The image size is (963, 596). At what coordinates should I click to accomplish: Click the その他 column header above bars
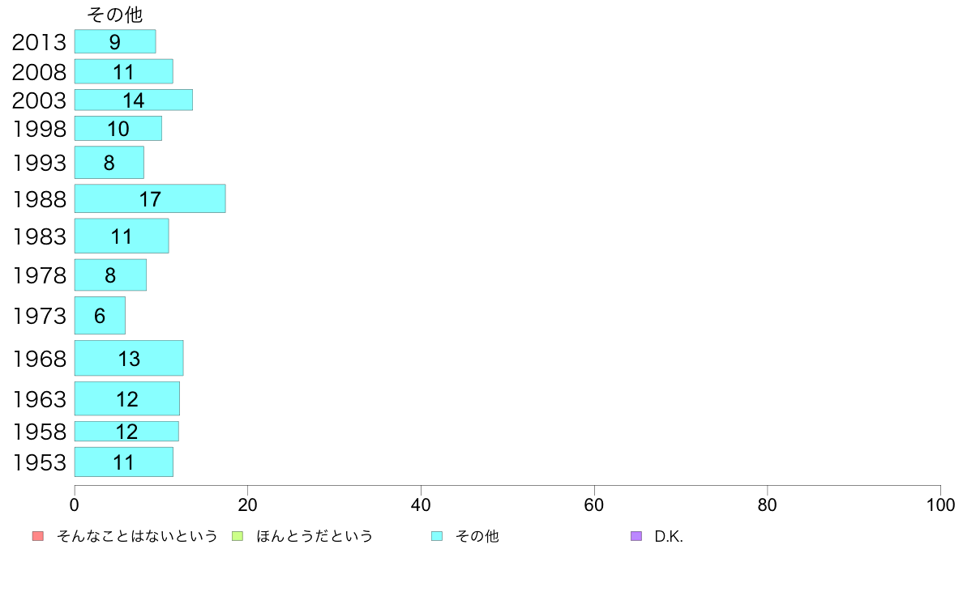coord(114,15)
